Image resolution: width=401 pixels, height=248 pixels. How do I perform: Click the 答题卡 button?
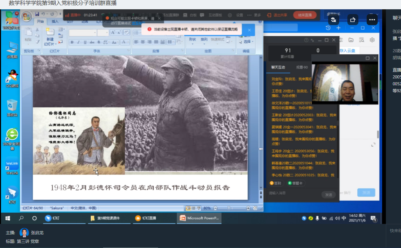(x=295, y=183)
